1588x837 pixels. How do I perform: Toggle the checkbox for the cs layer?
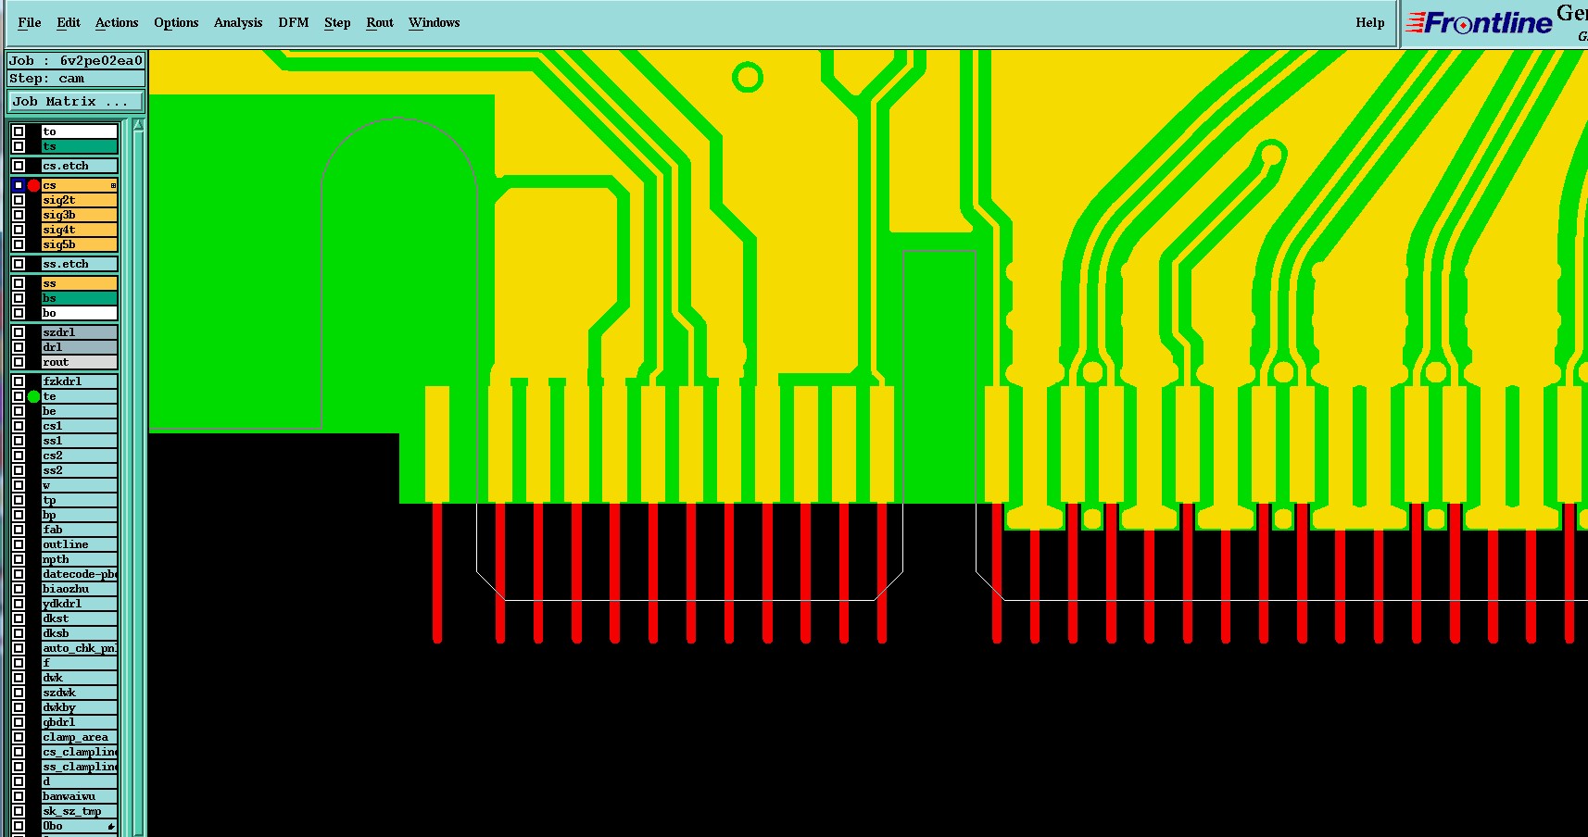pos(19,185)
